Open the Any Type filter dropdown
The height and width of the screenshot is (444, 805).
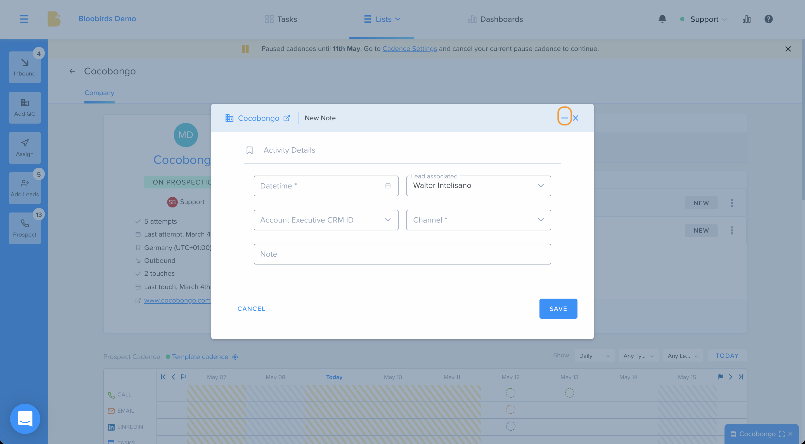[638, 356]
